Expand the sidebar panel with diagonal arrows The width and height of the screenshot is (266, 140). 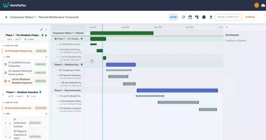tap(42, 29)
